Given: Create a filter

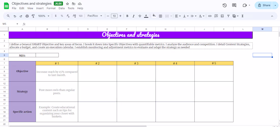Looking at the screenshot, I should (228, 16).
